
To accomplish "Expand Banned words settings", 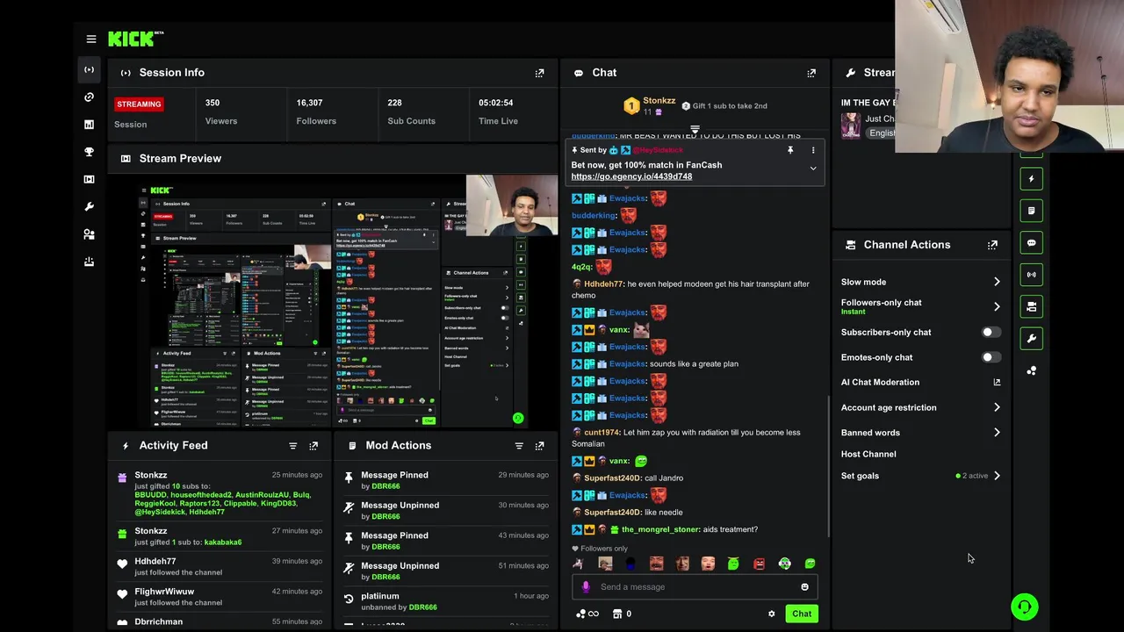I will 997,433.
